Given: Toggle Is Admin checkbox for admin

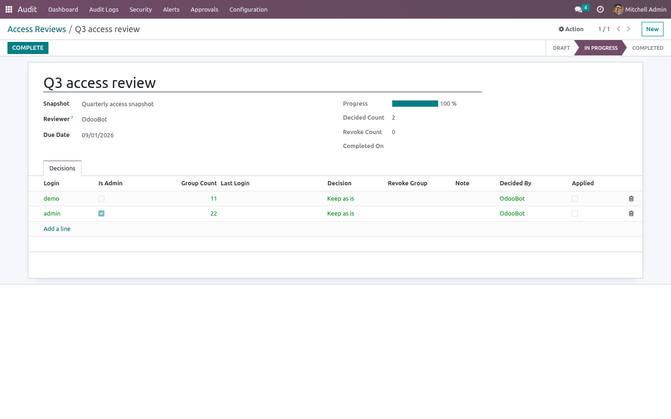Looking at the screenshot, I should (x=101, y=214).
